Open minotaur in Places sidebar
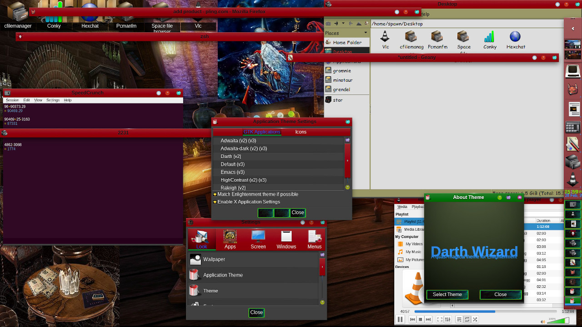Screen dimensions: 582x327 click(x=346, y=80)
